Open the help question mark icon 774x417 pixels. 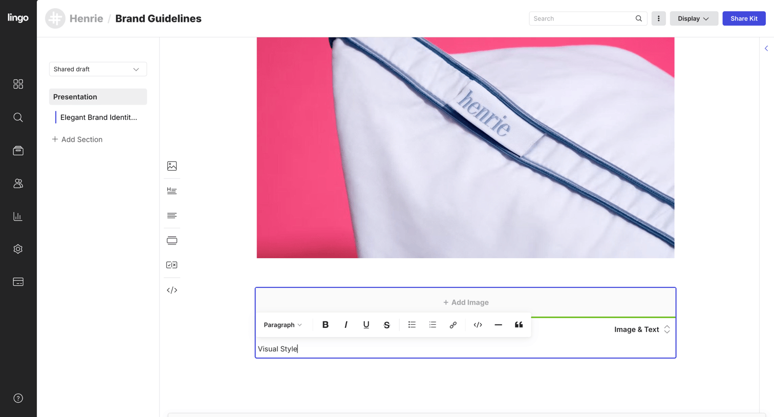(x=18, y=398)
